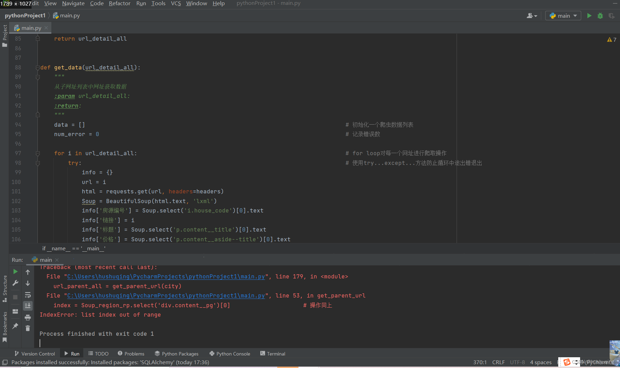Open Terminal tool window
The image size is (620, 368).
click(x=273, y=354)
